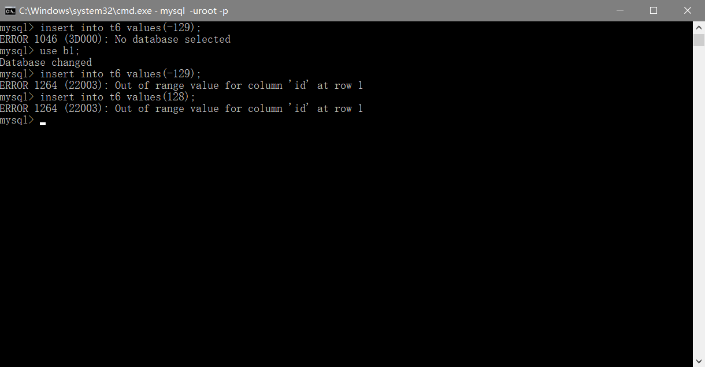Screen dimensions: 705x367
Task: Minimize the mysql command prompt window
Action: point(620,10)
